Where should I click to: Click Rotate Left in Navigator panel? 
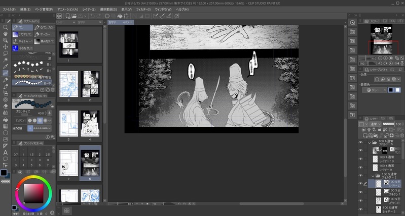point(380,63)
